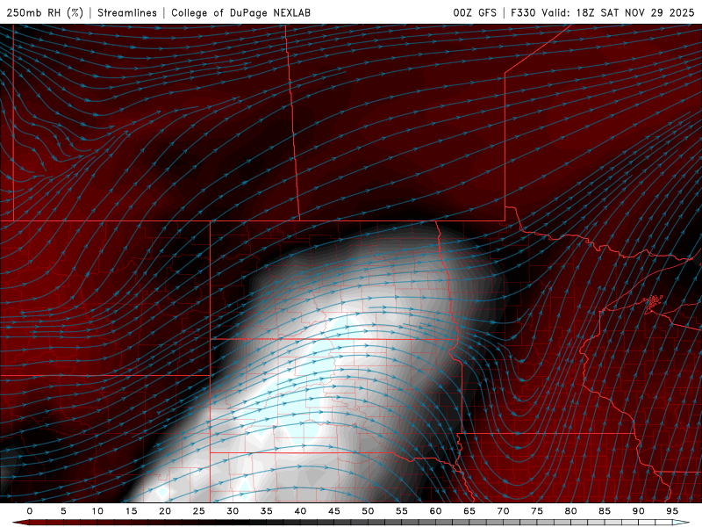The width and height of the screenshot is (702, 527).
Task: Click the color scale label "35"
Action: [x=267, y=511]
